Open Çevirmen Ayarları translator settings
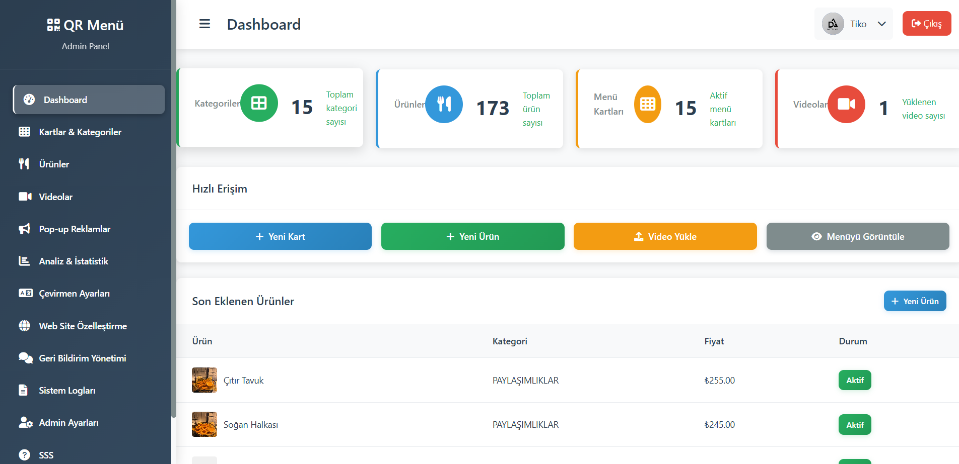 pos(74,294)
